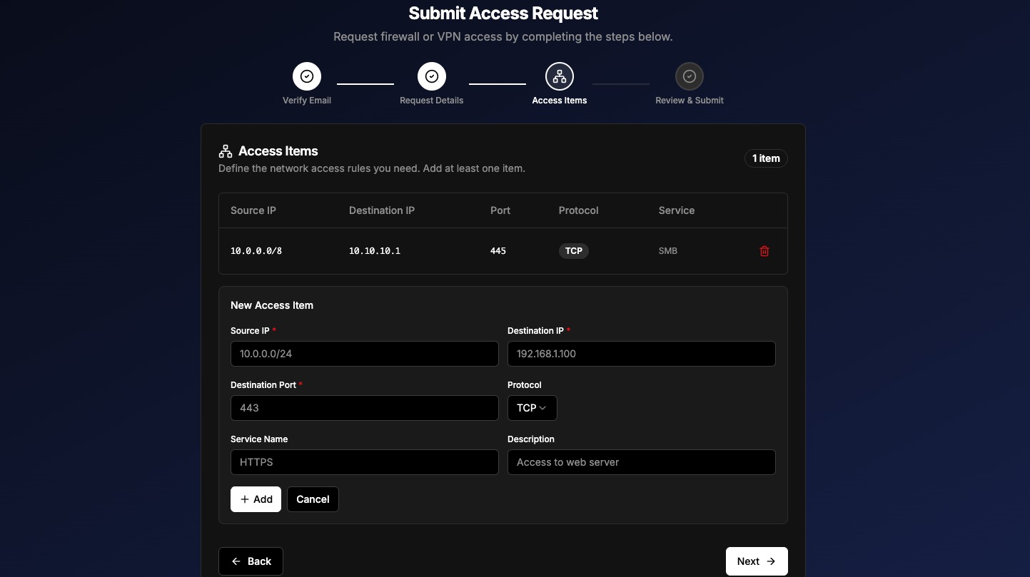Click the New Access Item heading
This screenshot has height=577, width=1030.
pos(272,305)
